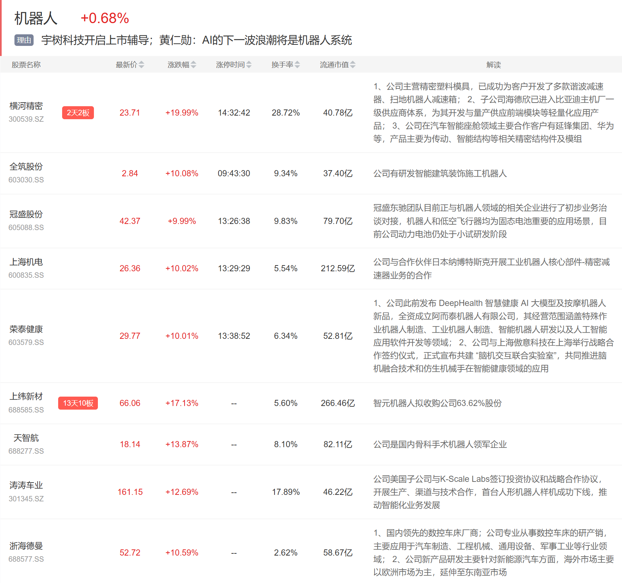Click the 13天10板 badge for 上纬新材
Image resolution: width=622 pixels, height=583 pixels.
coord(78,403)
